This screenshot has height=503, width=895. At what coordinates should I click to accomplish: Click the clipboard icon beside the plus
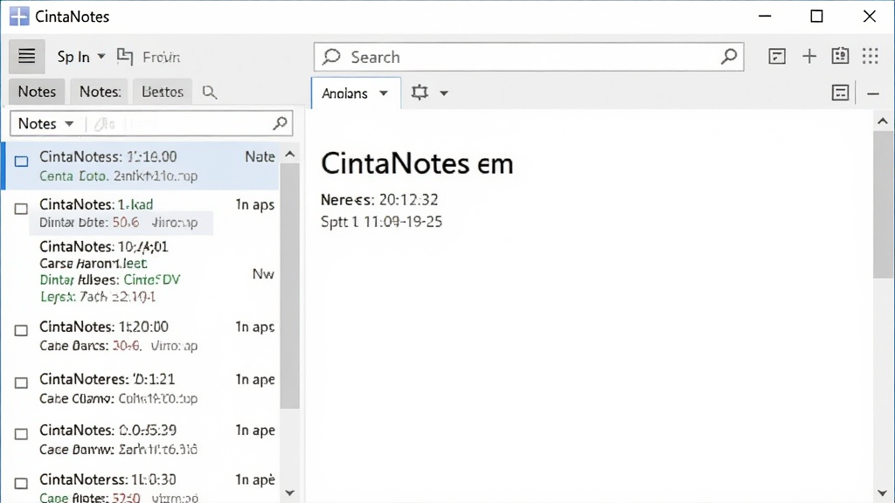click(x=840, y=56)
